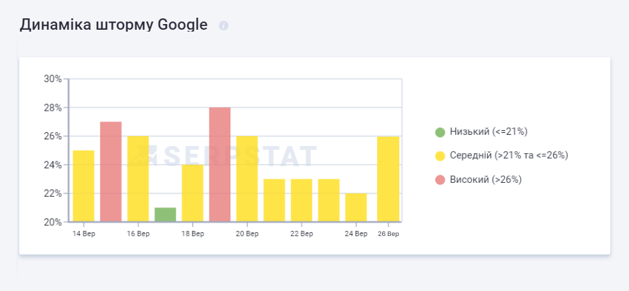Select the yellow bar above 20 Вер
The width and height of the screenshot is (629, 291).
point(247,179)
